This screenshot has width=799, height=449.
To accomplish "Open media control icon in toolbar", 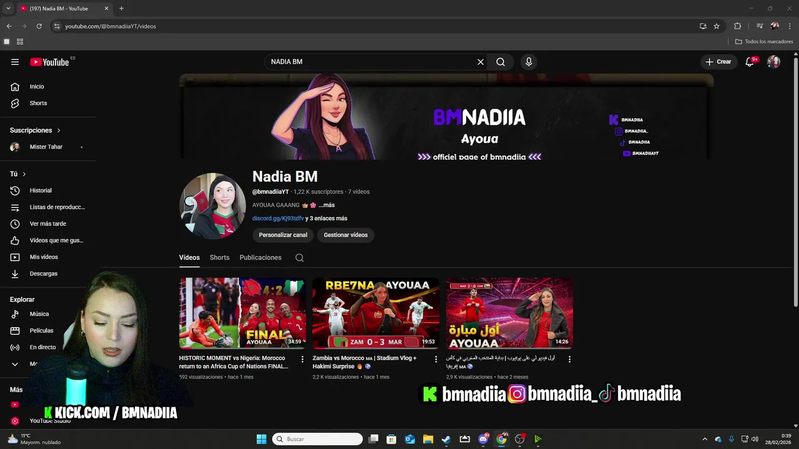I will [759, 26].
